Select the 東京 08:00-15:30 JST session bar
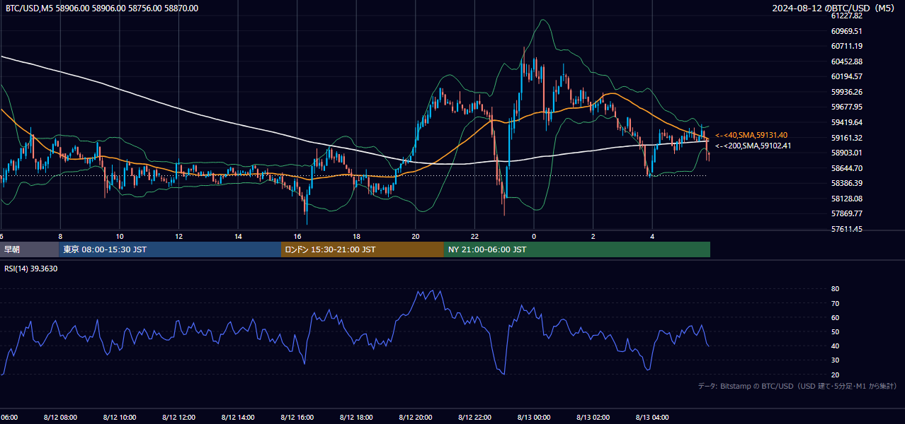Screen dimensions: 905x424 point(170,249)
